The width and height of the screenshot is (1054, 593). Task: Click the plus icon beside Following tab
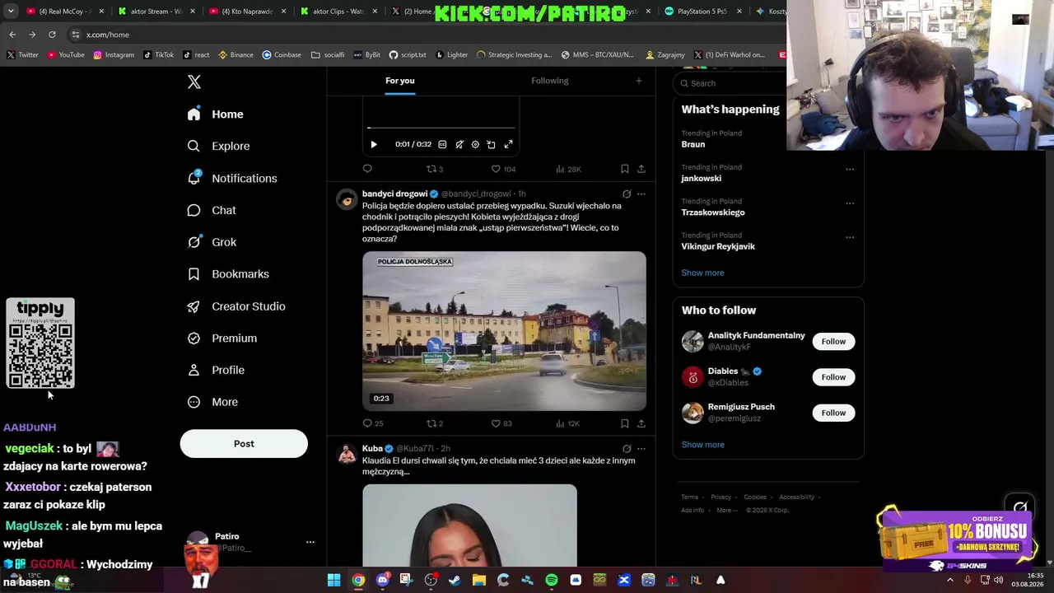click(638, 81)
